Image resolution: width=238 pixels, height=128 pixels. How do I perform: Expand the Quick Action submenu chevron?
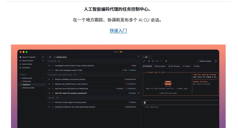click(x=44, y=64)
